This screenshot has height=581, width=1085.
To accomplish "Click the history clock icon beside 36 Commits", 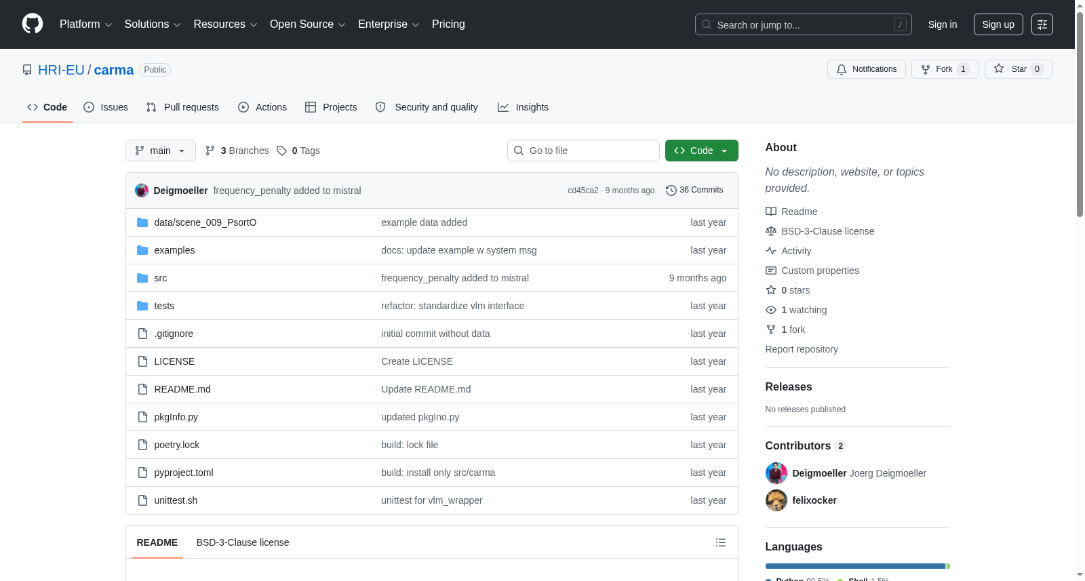I will click(671, 191).
